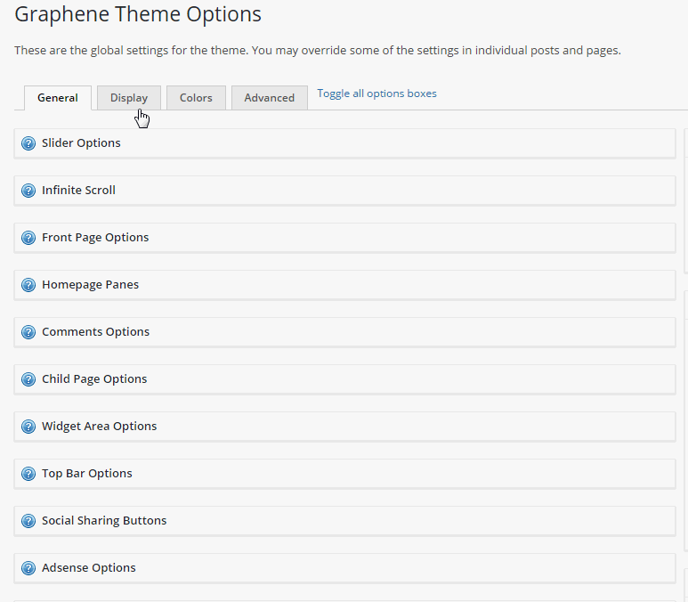Expand the Child Page Options box

pos(344,379)
